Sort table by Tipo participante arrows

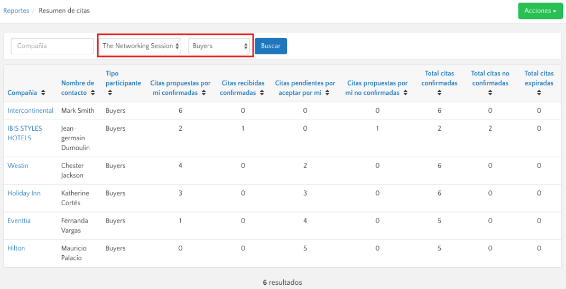click(110, 93)
